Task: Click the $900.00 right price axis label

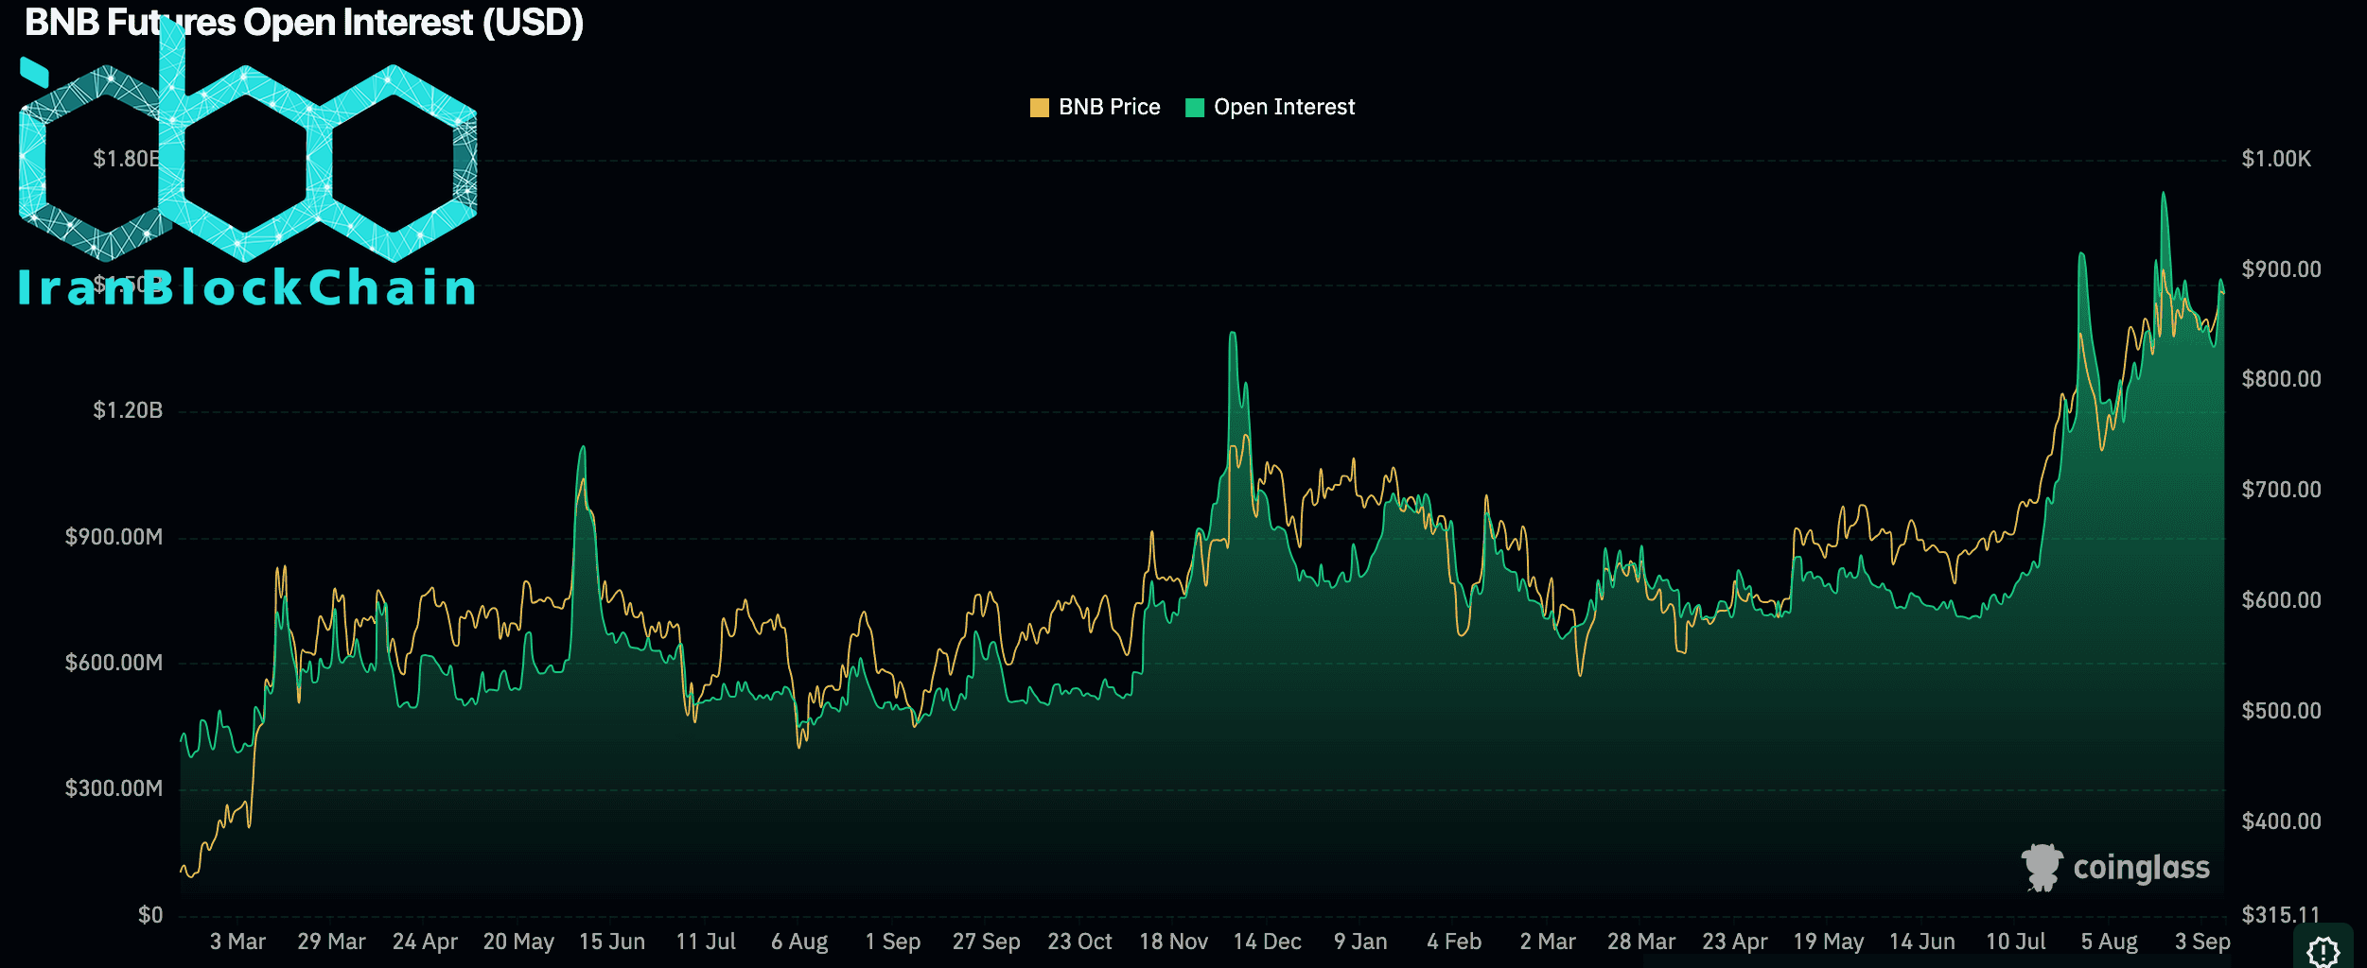Action: pos(2281,269)
